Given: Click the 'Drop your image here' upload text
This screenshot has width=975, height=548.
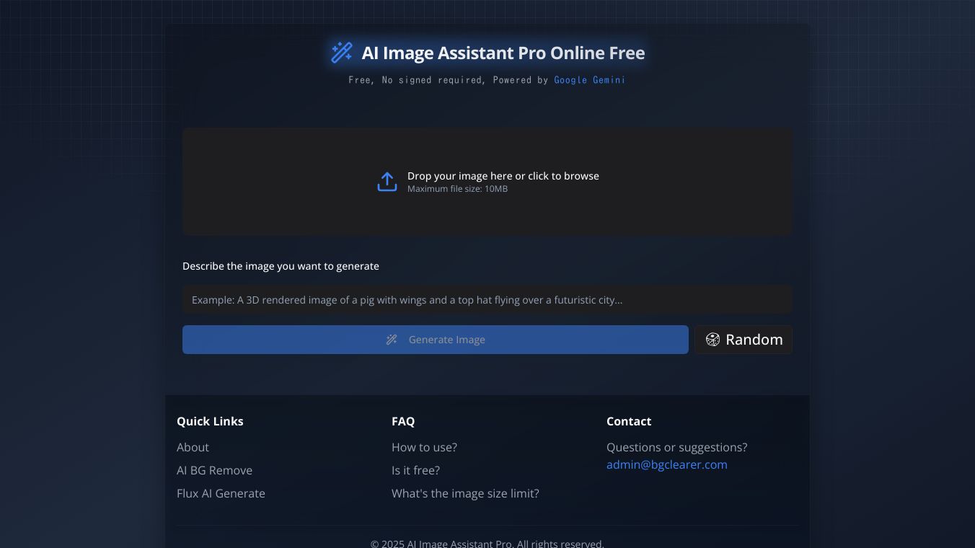Looking at the screenshot, I should coord(503,176).
